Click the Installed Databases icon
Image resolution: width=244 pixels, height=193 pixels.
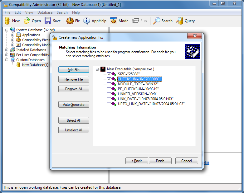point(12,50)
